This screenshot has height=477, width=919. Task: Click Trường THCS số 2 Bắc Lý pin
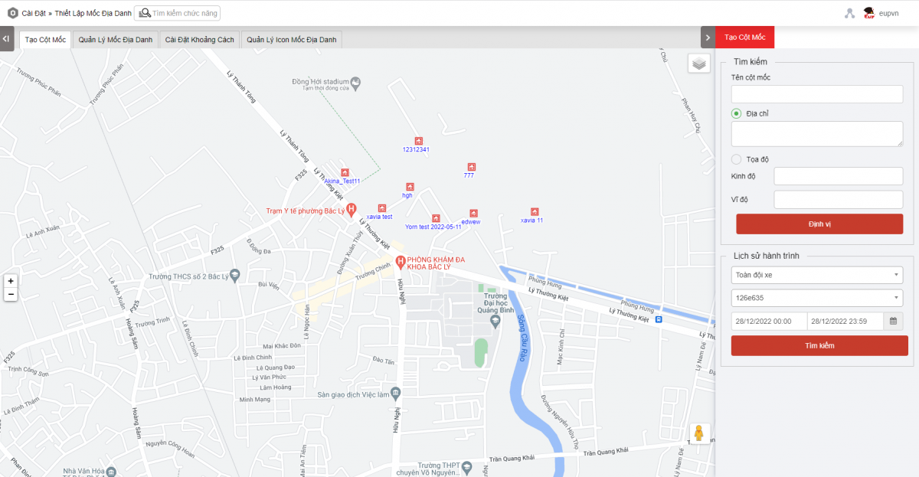click(x=235, y=274)
